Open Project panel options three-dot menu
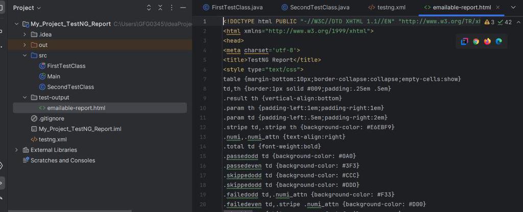The image size is (523, 212). 171,8
